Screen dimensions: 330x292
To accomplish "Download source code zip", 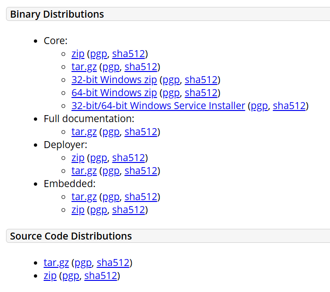I will [x=50, y=276].
